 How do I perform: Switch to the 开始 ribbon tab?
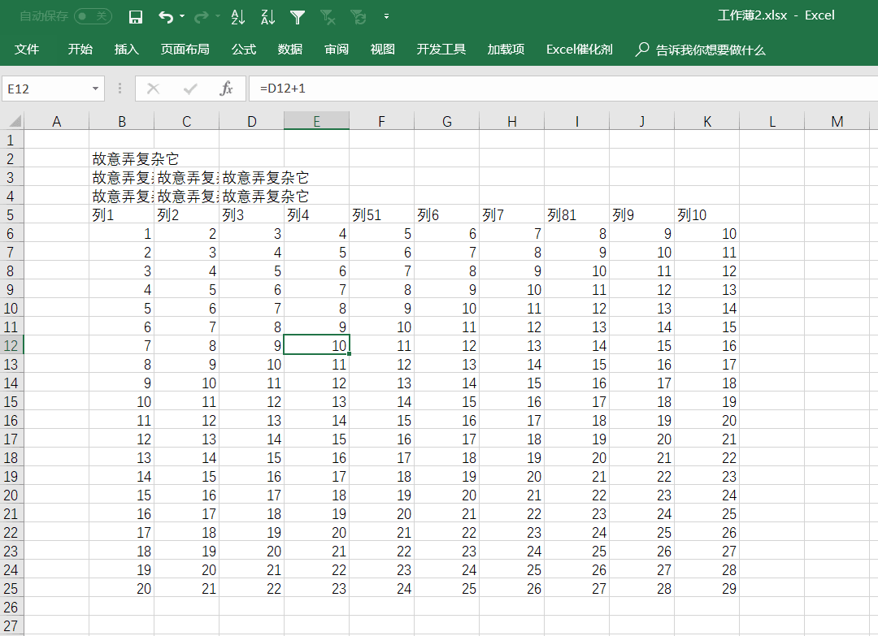point(80,50)
